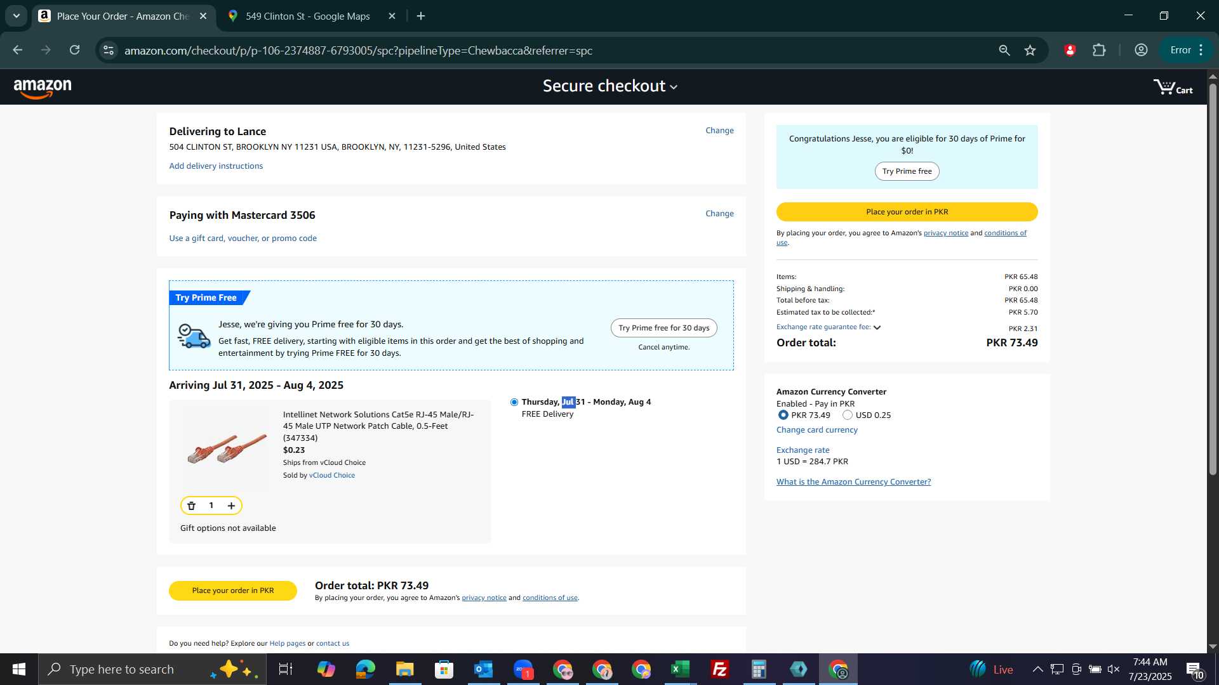The height and width of the screenshot is (685, 1219).
Task: Select USD 0.25 currency option
Action: (848, 415)
